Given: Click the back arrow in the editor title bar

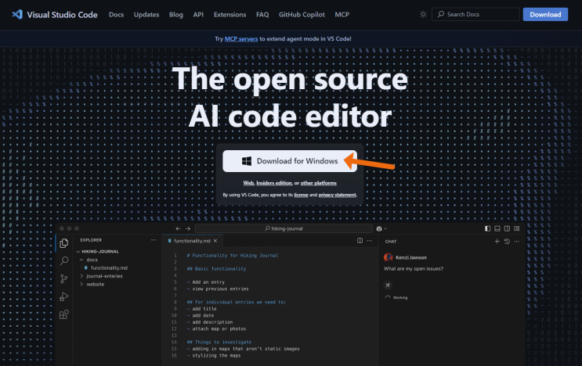Looking at the screenshot, I should (178, 228).
